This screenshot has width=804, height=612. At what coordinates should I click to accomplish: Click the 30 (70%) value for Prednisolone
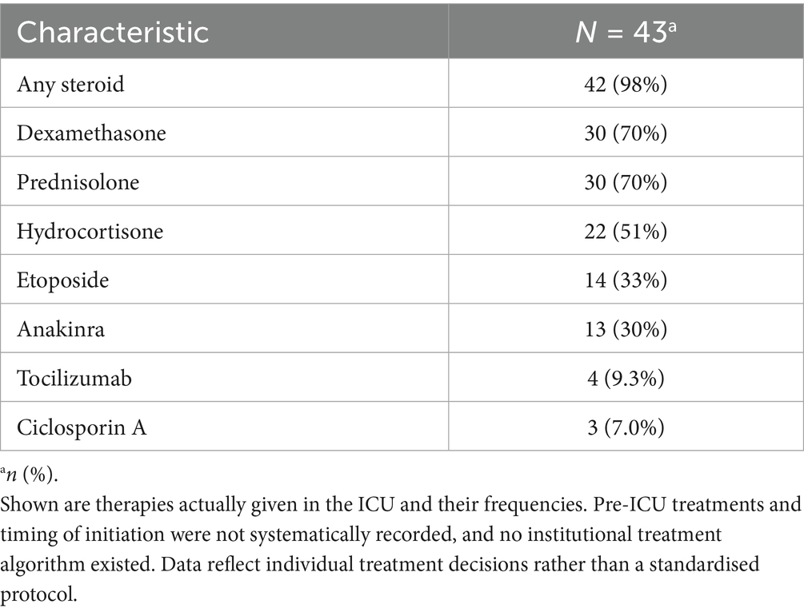click(626, 181)
